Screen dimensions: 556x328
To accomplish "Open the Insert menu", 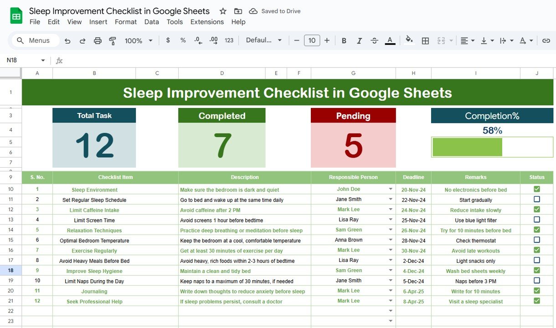I will pyautogui.click(x=98, y=22).
